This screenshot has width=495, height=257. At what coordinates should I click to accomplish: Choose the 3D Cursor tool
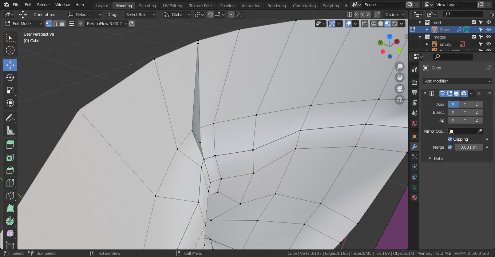coord(10,51)
